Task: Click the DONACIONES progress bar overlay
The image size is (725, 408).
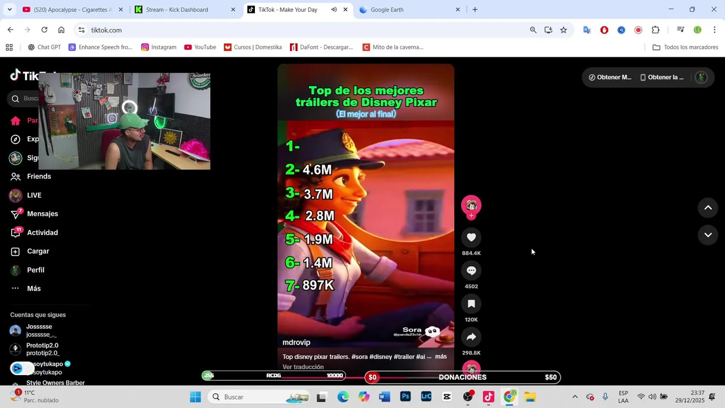Action: (462, 377)
